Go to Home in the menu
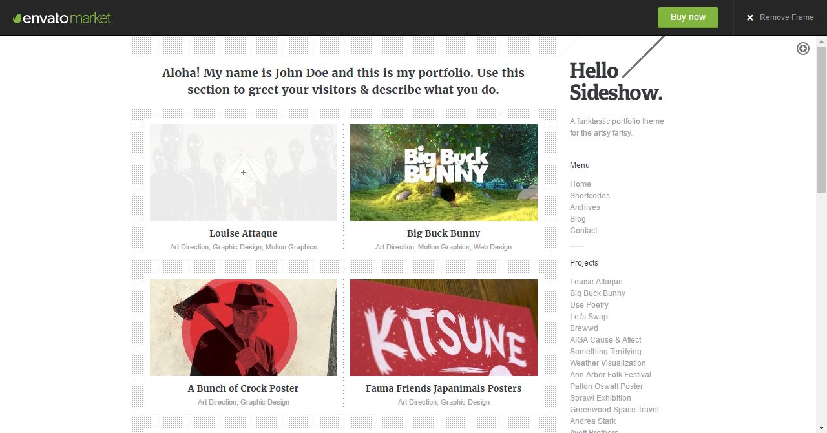This screenshot has width=827, height=433. tap(580, 184)
